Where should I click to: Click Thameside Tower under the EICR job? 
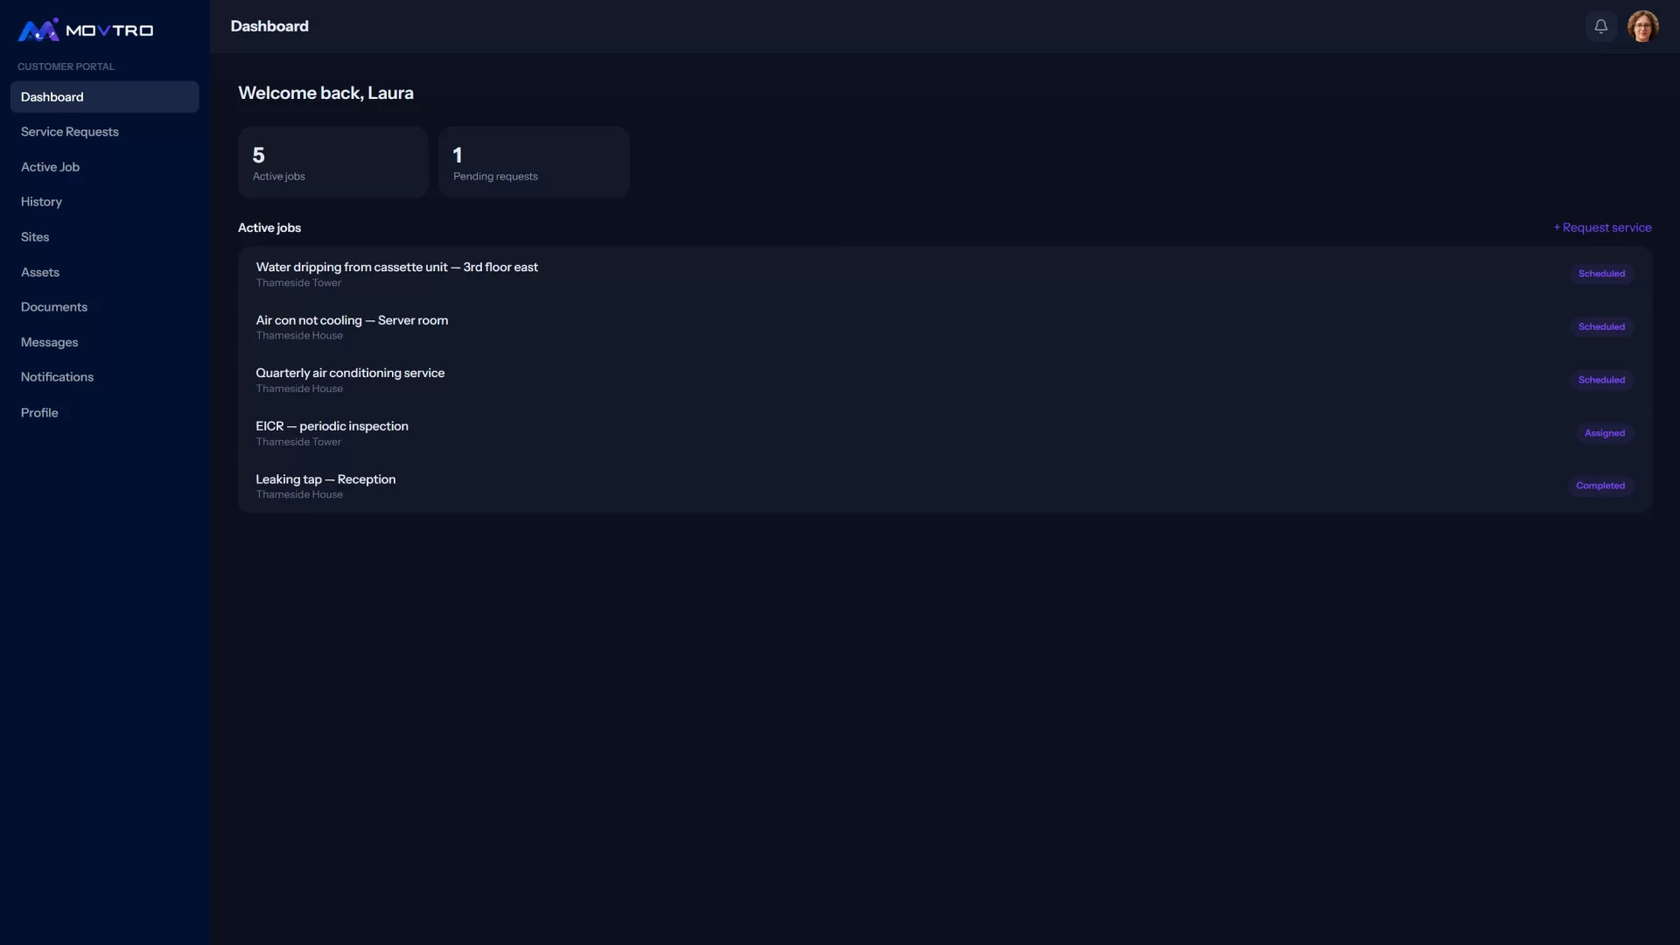(298, 442)
